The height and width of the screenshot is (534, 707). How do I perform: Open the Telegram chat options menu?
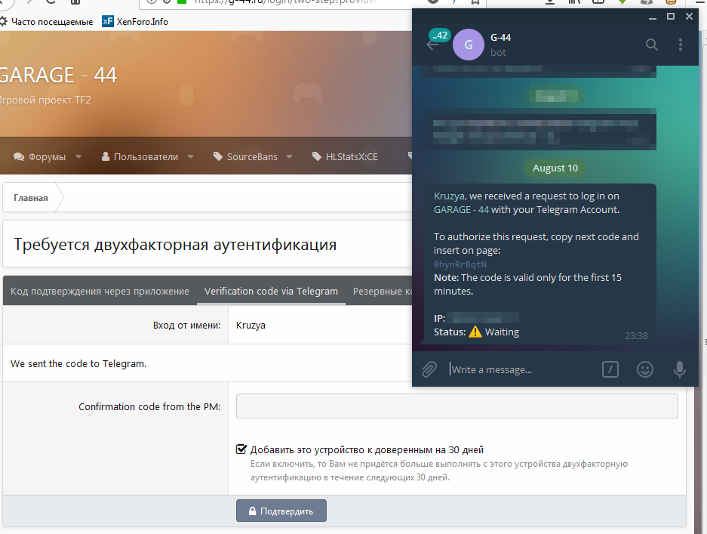[x=680, y=45]
